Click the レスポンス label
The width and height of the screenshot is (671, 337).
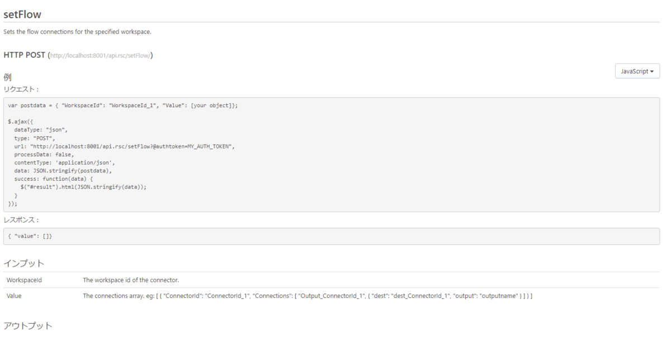tap(21, 220)
